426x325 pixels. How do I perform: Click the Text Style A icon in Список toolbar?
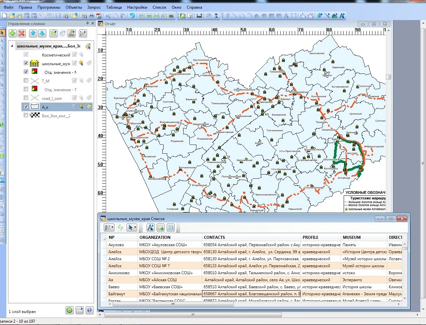151,227
